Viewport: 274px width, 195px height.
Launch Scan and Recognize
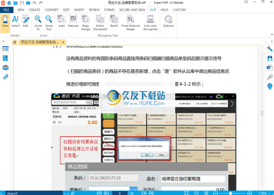coord(150,23)
